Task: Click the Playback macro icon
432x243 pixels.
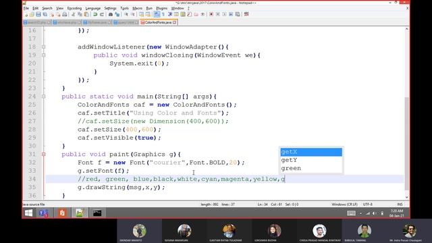Action: (225, 14)
